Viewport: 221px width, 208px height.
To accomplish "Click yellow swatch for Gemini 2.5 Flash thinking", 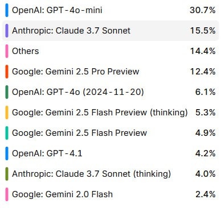I will (x=7, y=113).
